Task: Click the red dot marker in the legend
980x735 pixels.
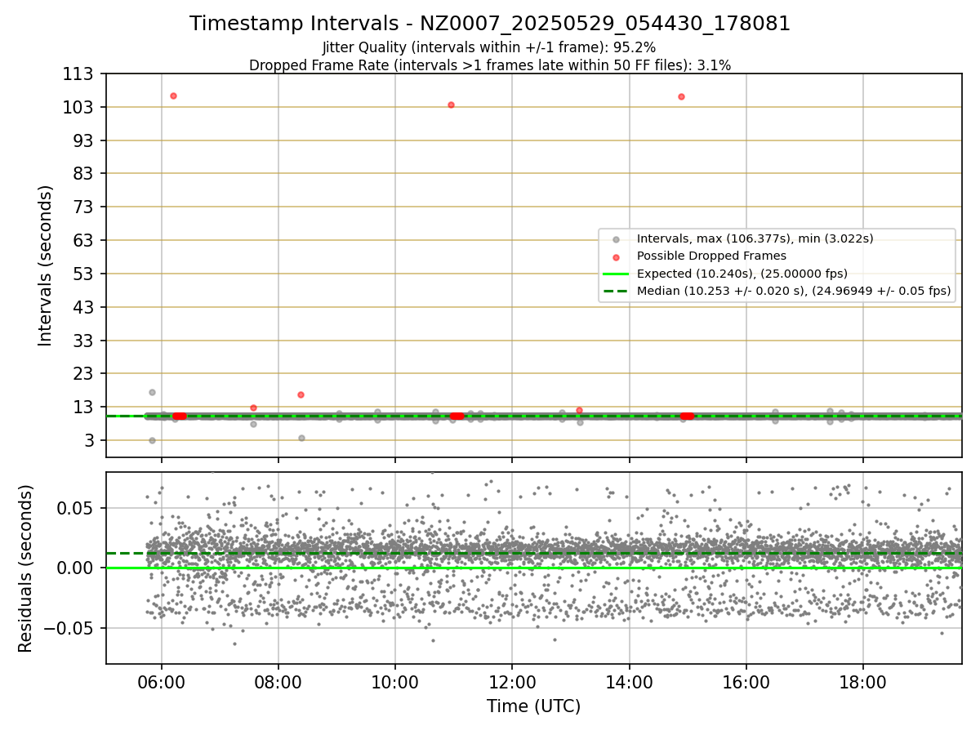Action: click(x=616, y=256)
